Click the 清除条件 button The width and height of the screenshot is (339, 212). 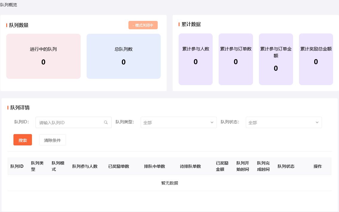point(52,140)
